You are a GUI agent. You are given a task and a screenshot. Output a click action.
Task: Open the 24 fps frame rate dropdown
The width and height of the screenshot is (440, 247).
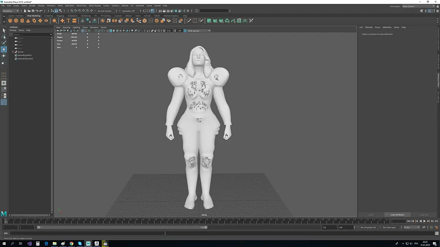pyautogui.click(x=412, y=227)
